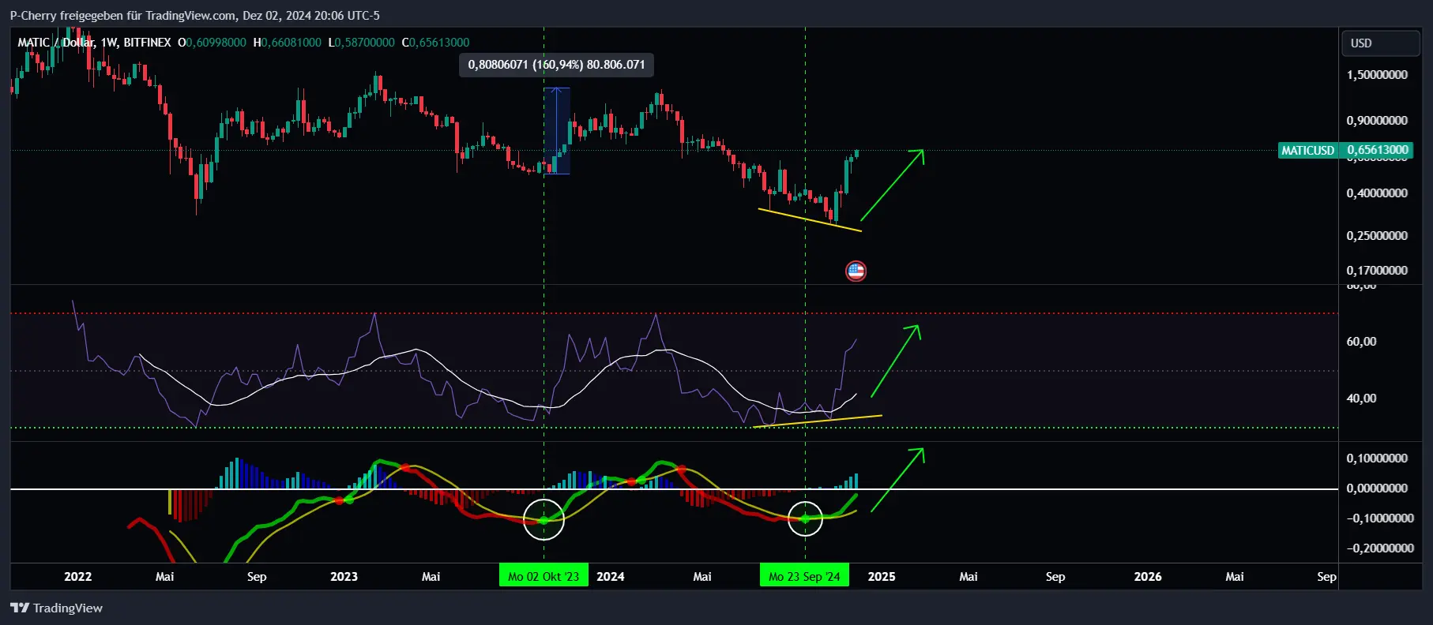The height and width of the screenshot is (625, 1433).
Task: Click the 0,10000000 MACD axis label
Action: click(x=1377, y=458)
